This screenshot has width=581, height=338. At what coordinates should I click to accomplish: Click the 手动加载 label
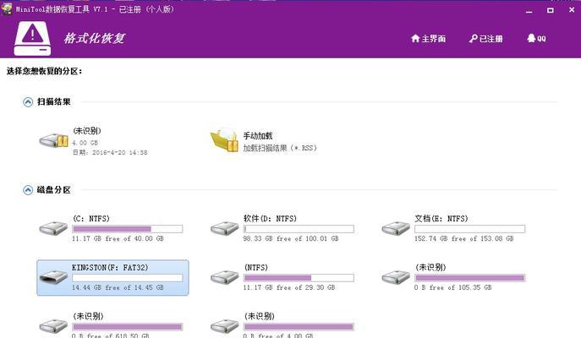pos(258,136)
